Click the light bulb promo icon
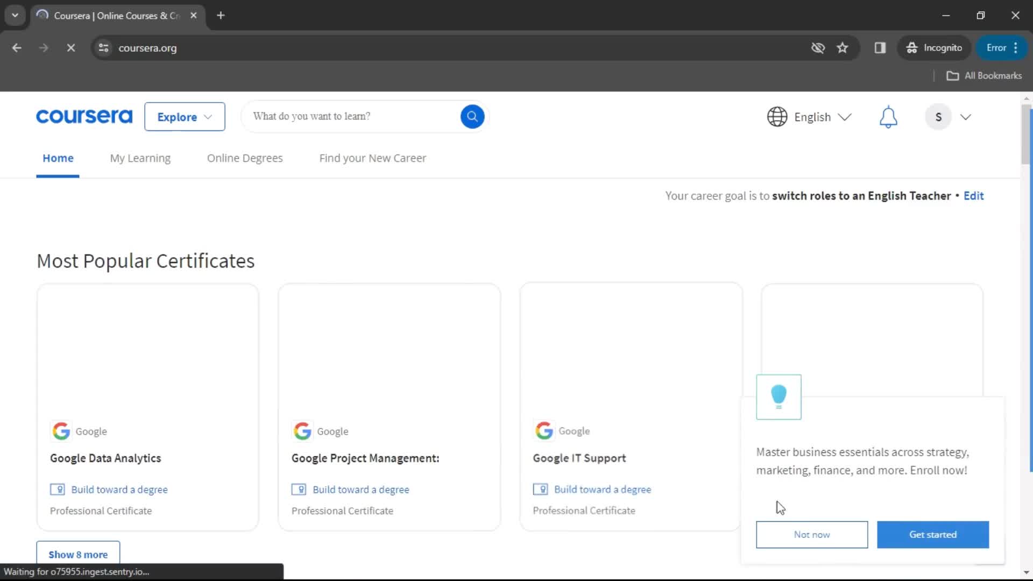The image size is (1033, 581). 779,396
